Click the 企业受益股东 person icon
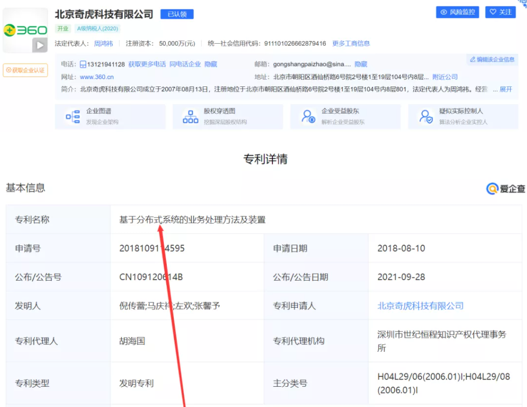527x407 pixels. pos(308,117)
